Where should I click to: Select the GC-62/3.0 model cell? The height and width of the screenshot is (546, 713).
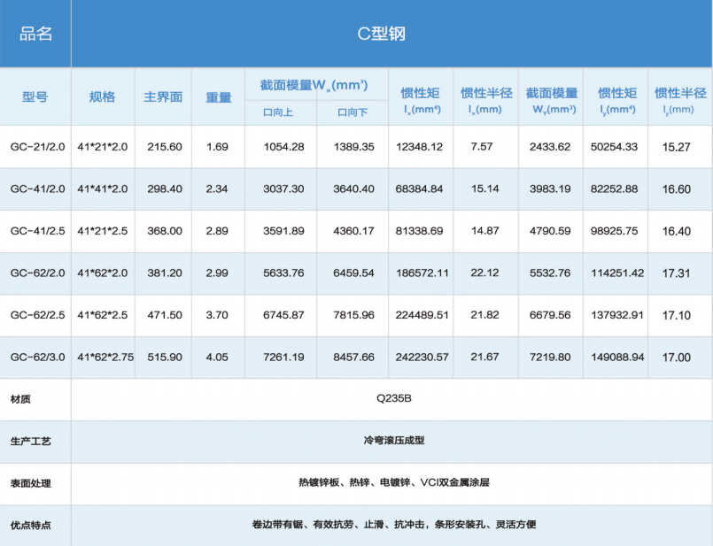coord(37,358)
